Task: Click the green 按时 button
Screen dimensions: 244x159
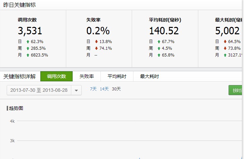Action: [x=235, y=90]
